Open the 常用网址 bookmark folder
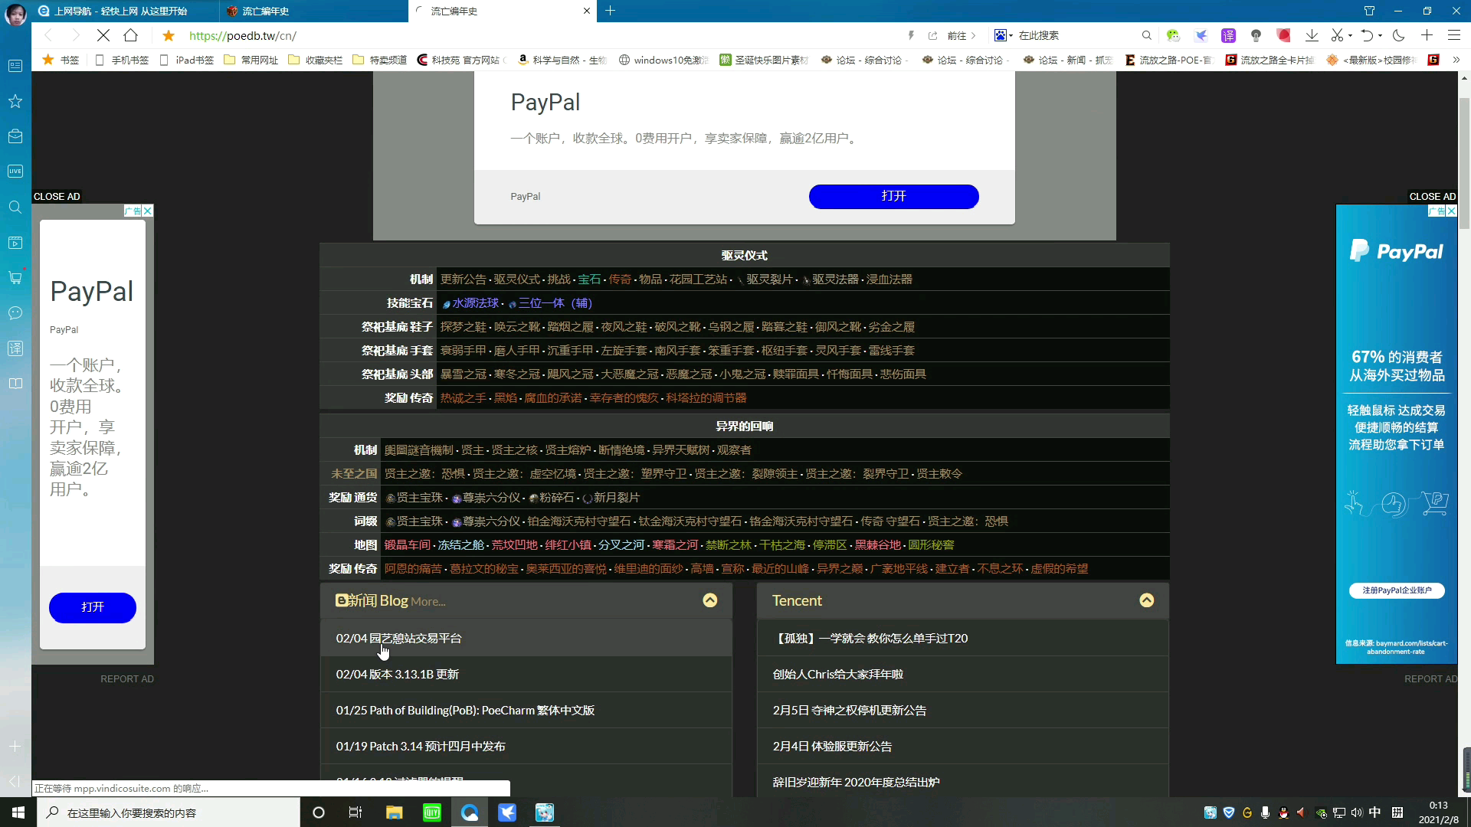 click(251, 60)
